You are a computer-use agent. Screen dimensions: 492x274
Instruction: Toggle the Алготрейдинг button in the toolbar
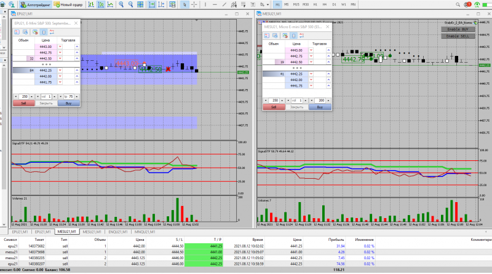click(36, 5)
